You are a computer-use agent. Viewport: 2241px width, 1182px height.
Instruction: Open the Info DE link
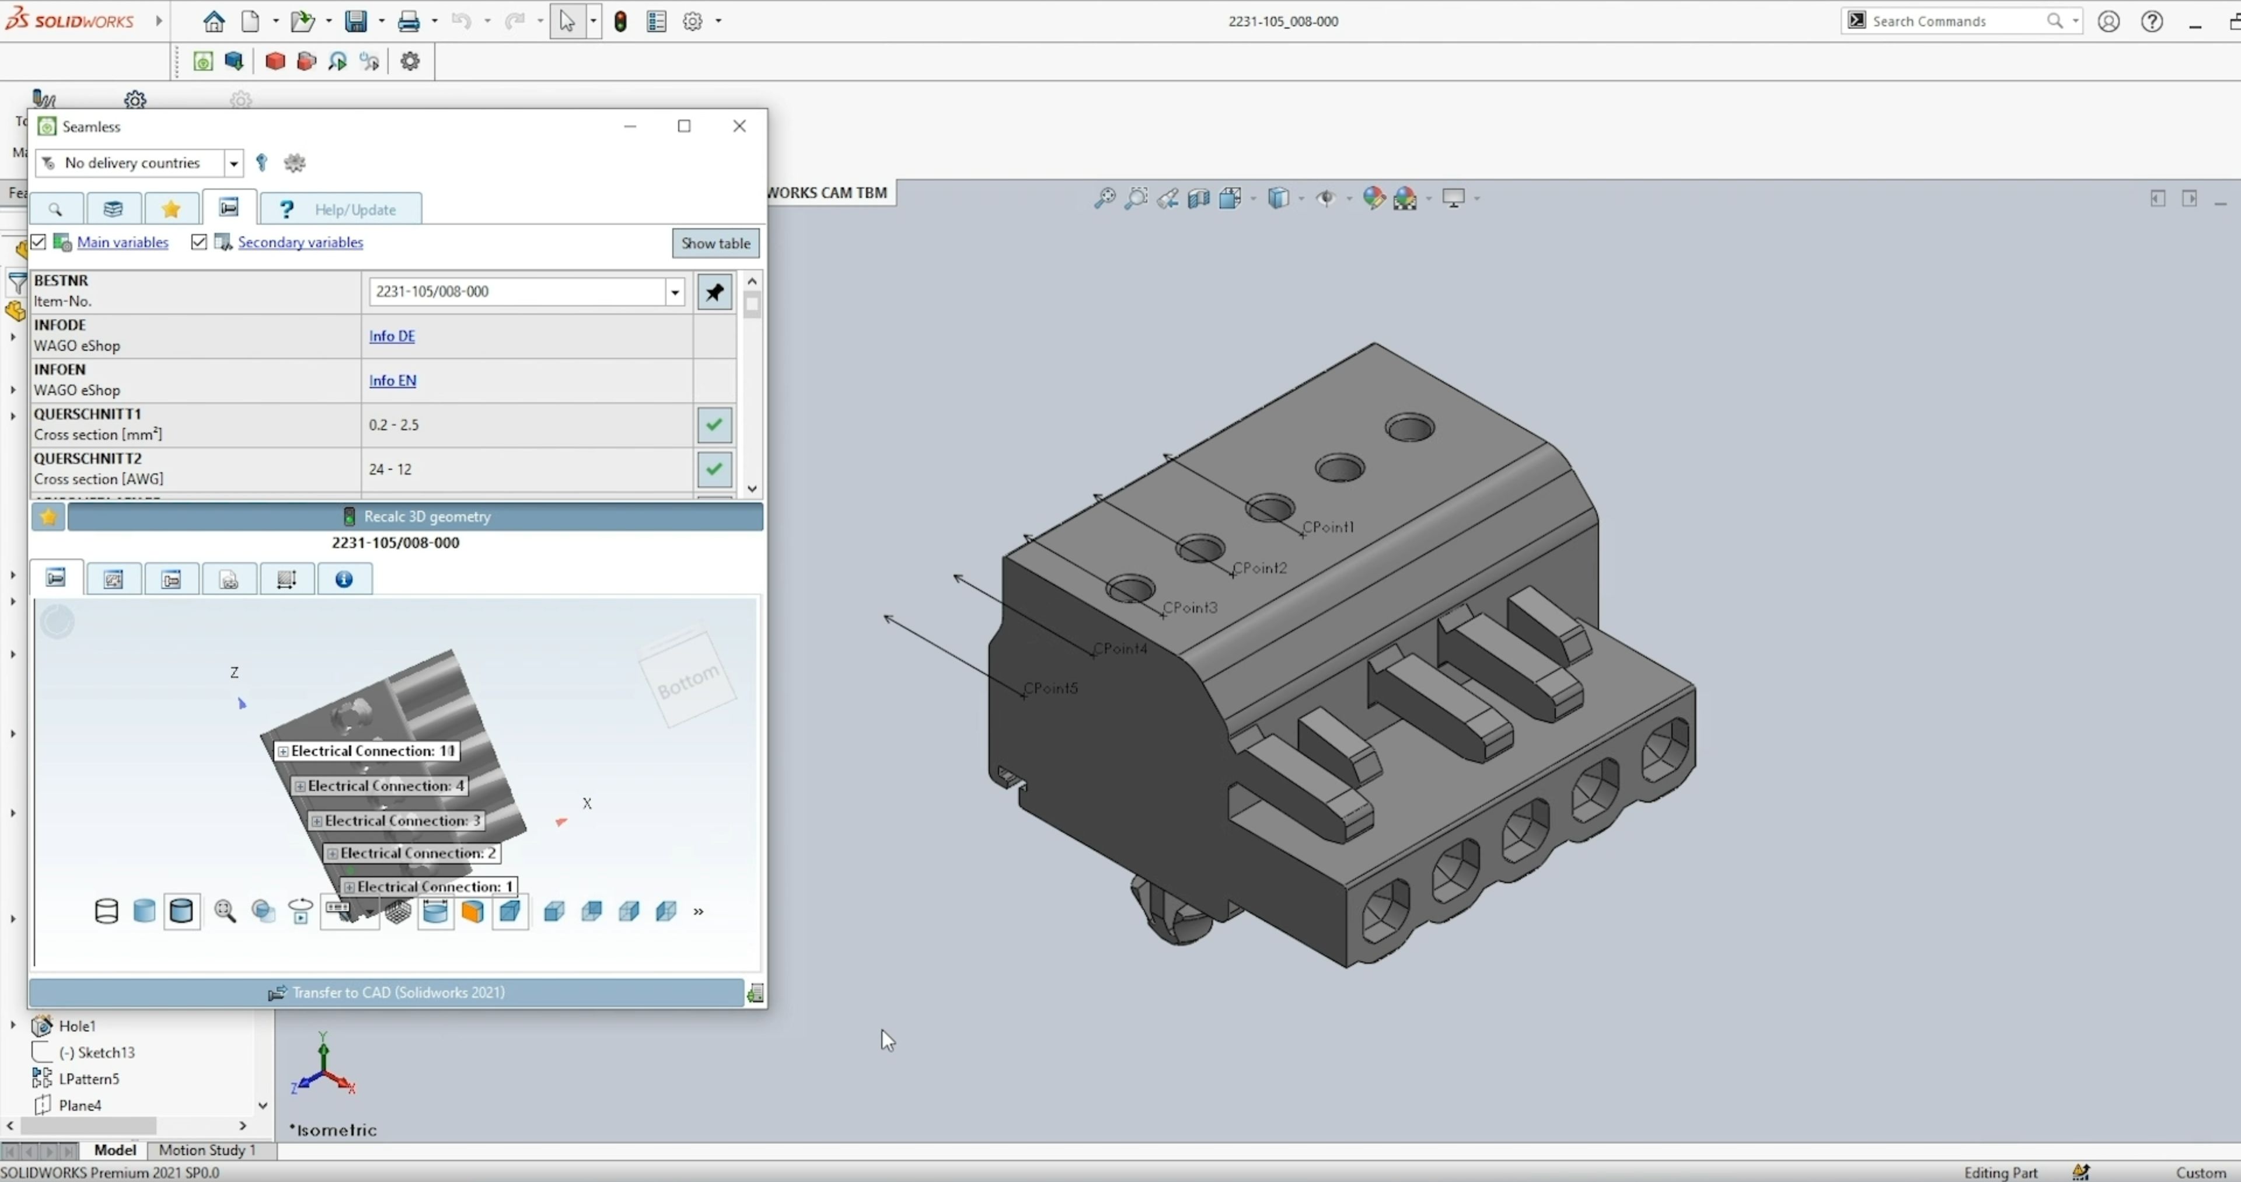click(x=392, y=336)
